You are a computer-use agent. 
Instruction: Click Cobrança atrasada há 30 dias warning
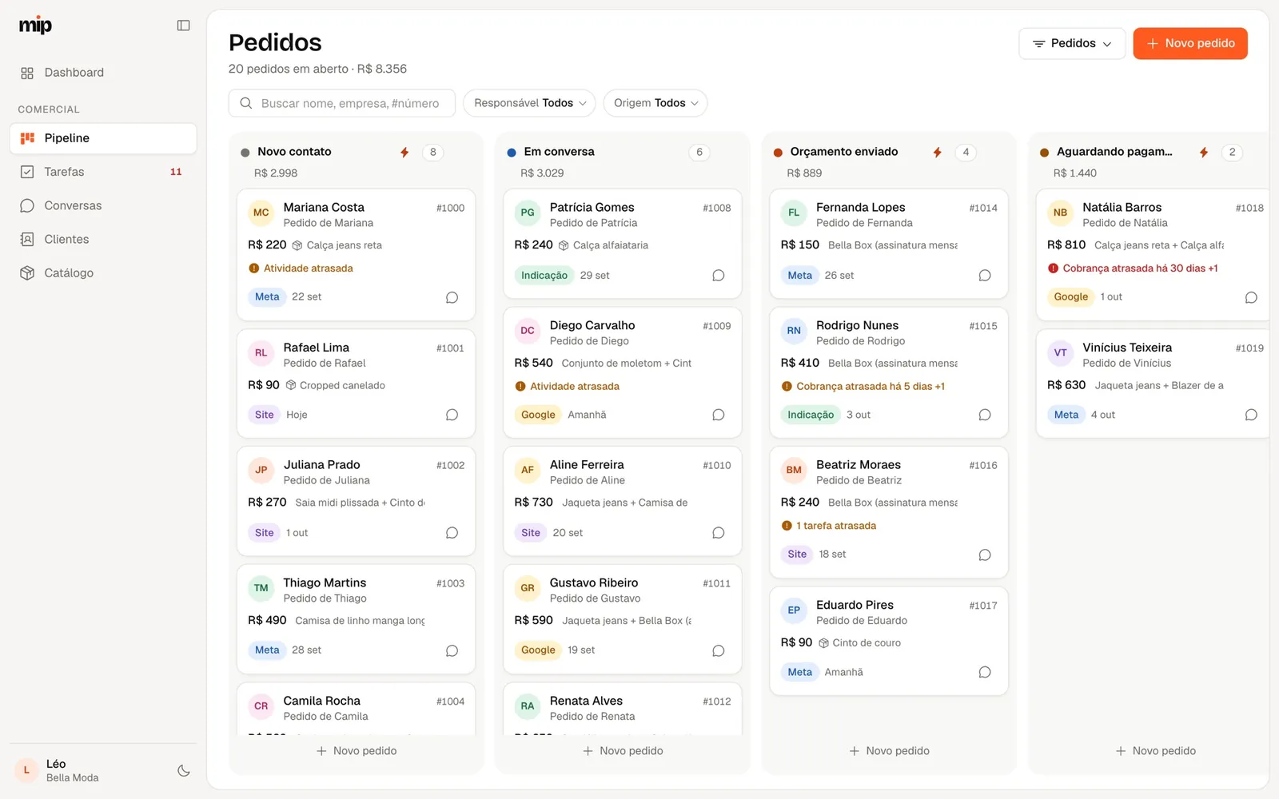tap(1133, 268)
